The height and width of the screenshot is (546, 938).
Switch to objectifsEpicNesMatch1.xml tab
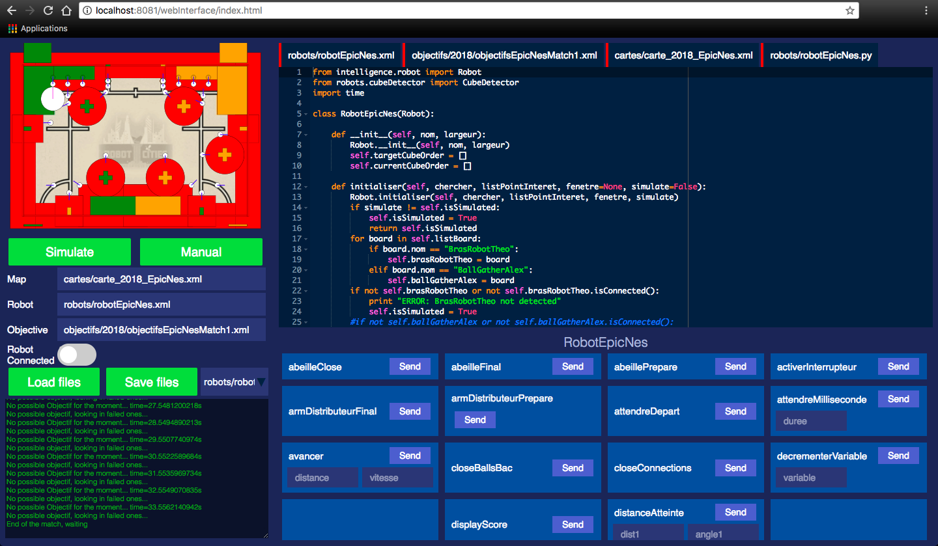click(x=504, y=55)
